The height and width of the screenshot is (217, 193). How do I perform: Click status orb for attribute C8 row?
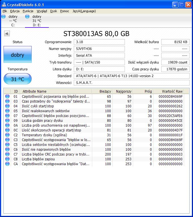(x=7, y=159)
